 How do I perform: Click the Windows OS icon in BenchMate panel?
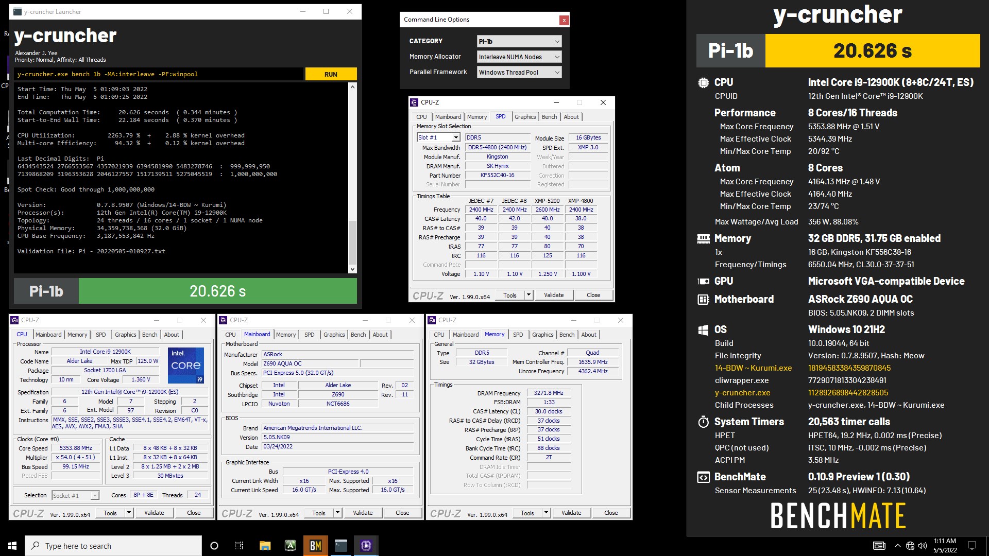(x=703, y=330)
